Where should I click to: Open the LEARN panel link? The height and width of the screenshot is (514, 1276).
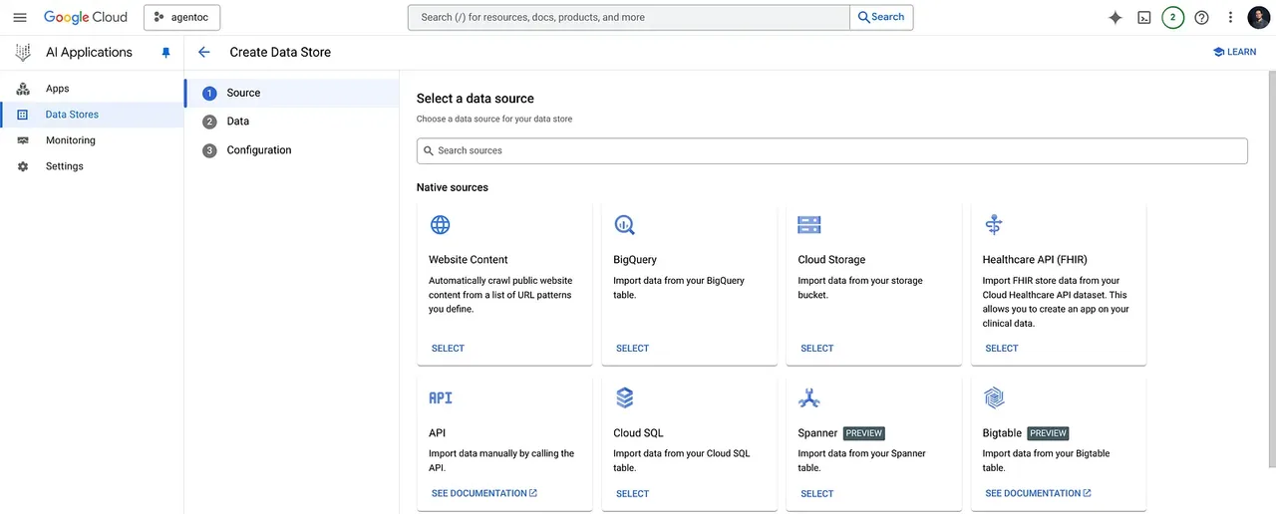[1234, 52]
